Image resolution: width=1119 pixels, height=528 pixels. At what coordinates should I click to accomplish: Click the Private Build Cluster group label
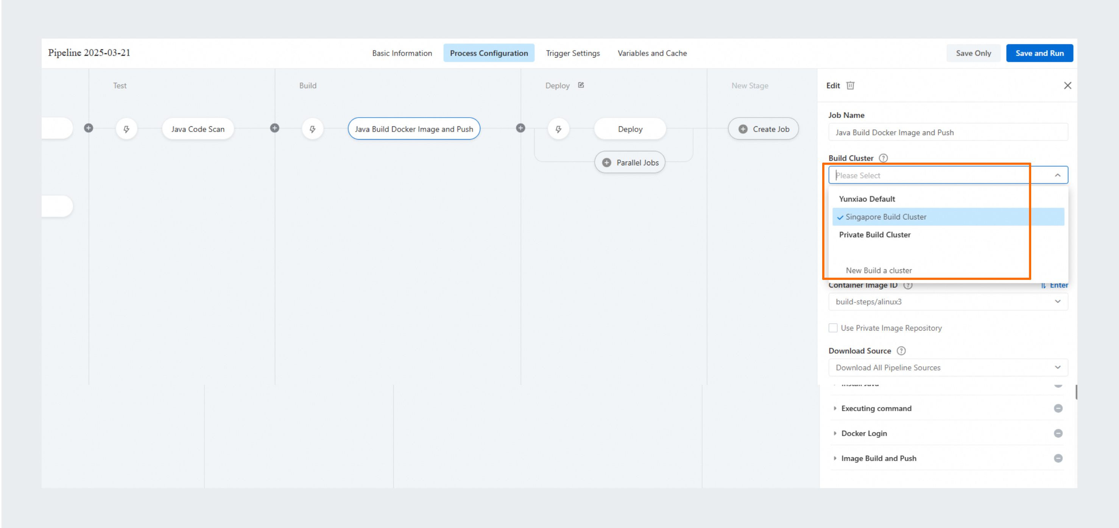874,234
